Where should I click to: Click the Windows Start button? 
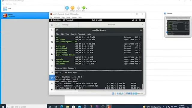point(3,106)
